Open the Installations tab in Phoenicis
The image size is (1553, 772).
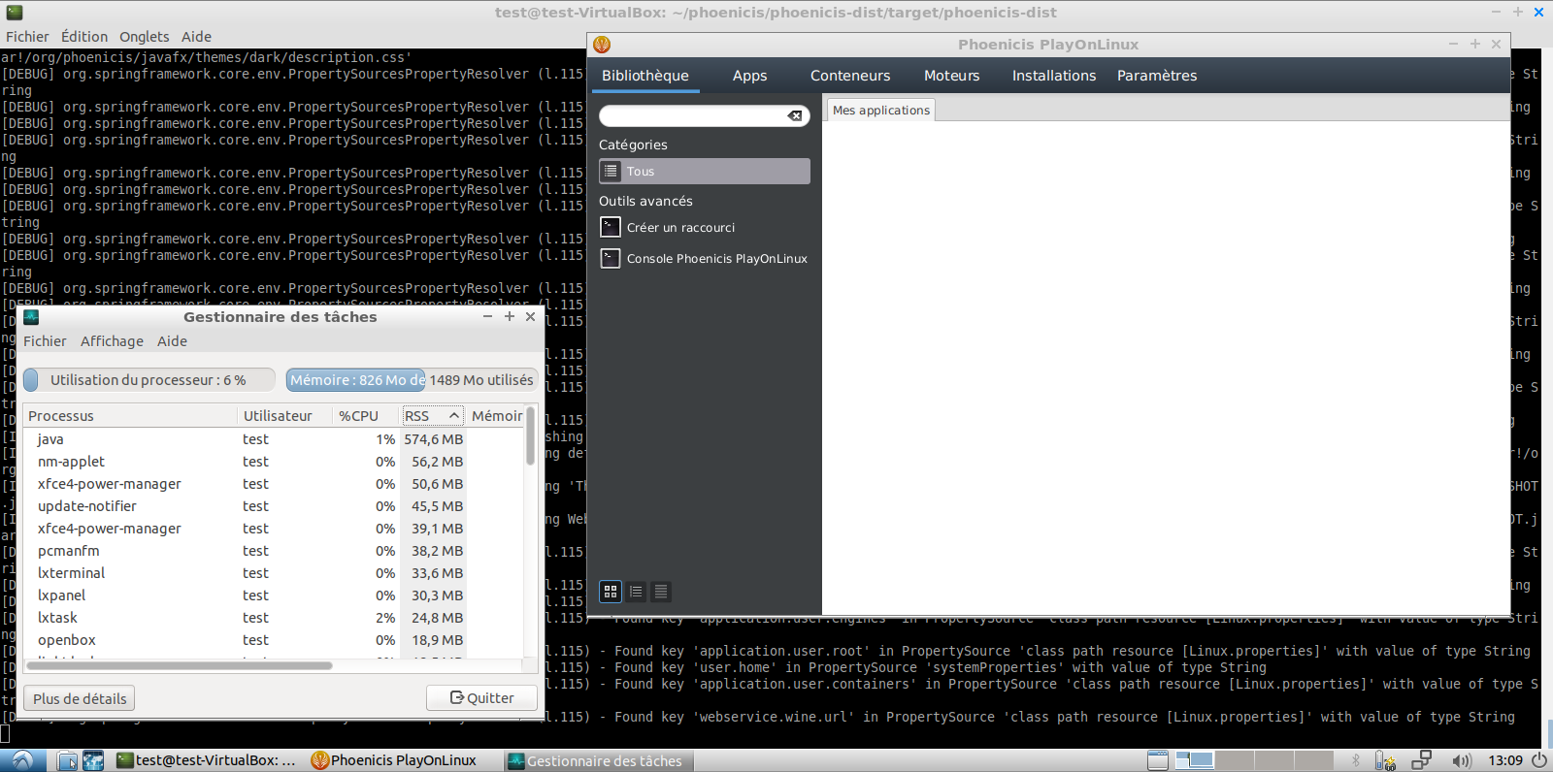tap(1054, 76)
